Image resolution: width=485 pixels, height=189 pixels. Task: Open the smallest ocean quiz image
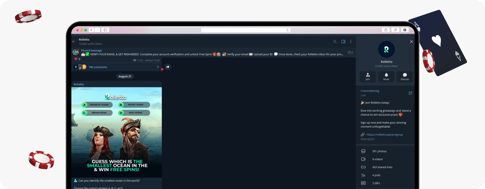[x=117, y=132]
